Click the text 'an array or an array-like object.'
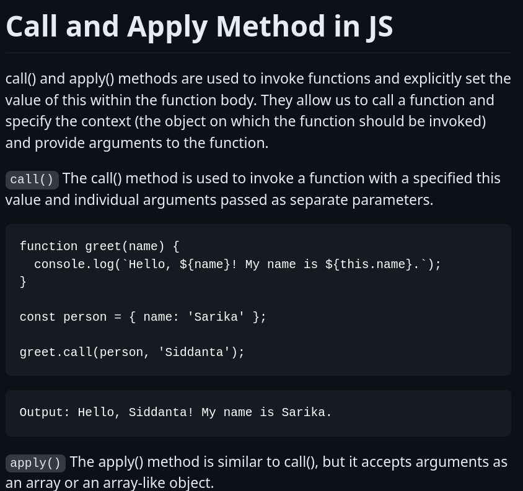 tap(110, 483)
